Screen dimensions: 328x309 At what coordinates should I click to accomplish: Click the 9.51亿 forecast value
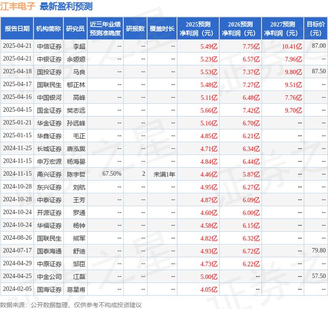(293, 85)
